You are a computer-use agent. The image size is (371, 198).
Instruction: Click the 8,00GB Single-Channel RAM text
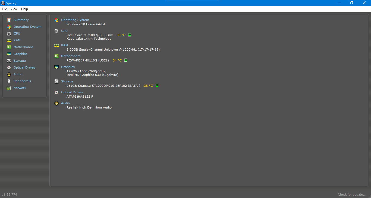[113, 49]
